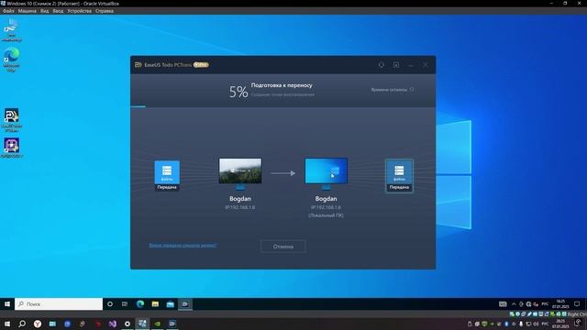Click PCTrans button in host taskbar
Image resolution: width=587 pixels, height=330 pixels.
click(x=172, y=324)
